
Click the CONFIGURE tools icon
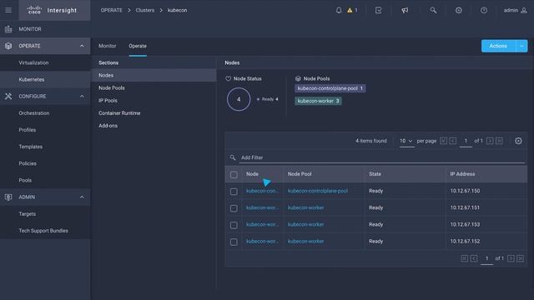(8, 97)
